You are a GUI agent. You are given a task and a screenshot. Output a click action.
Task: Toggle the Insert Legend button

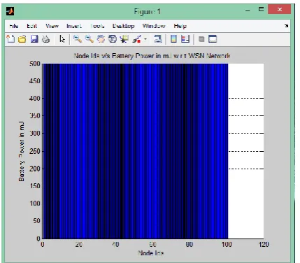pyautogui.click(x=185, y=38)
